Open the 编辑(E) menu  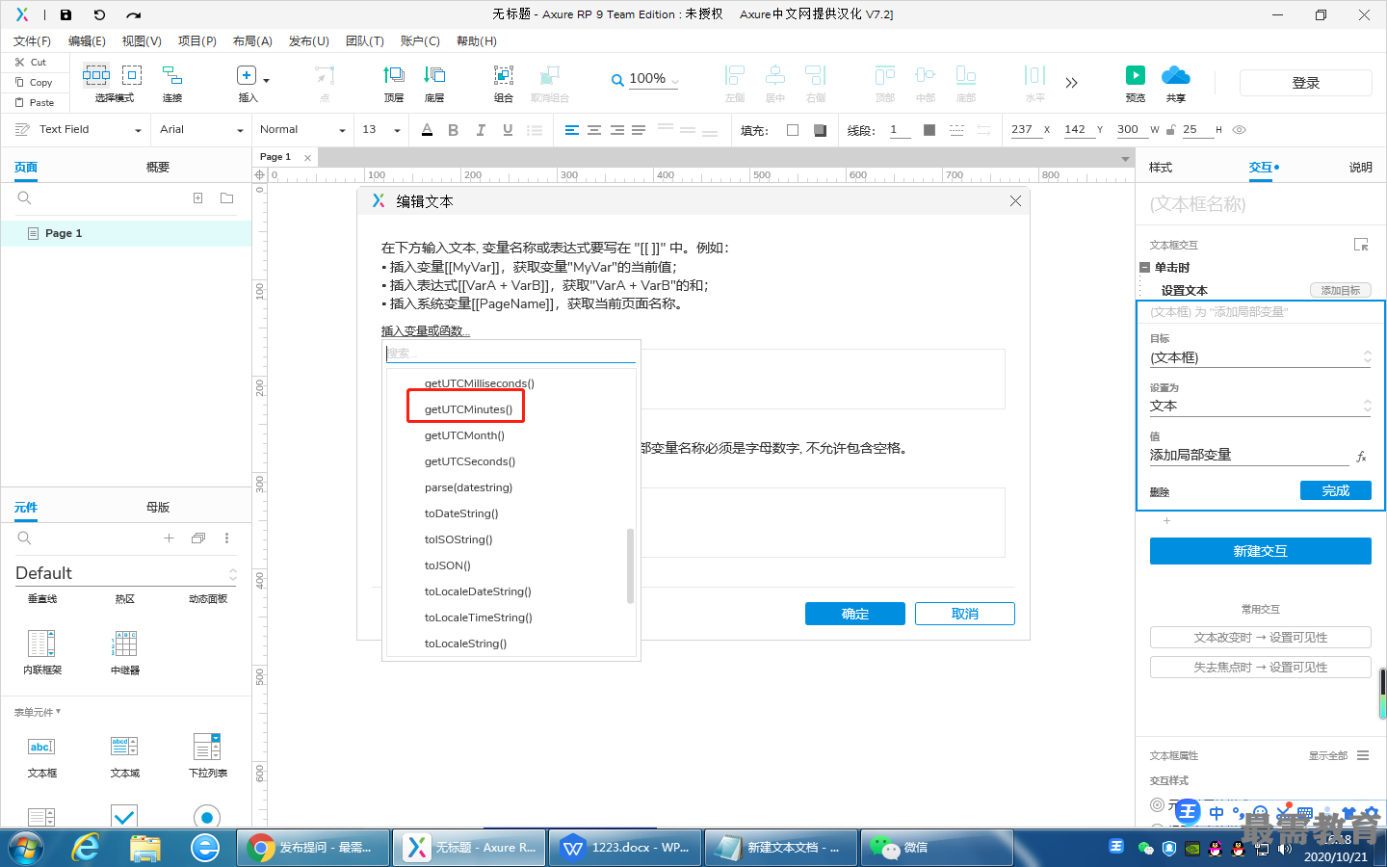(x=87, y=41)
